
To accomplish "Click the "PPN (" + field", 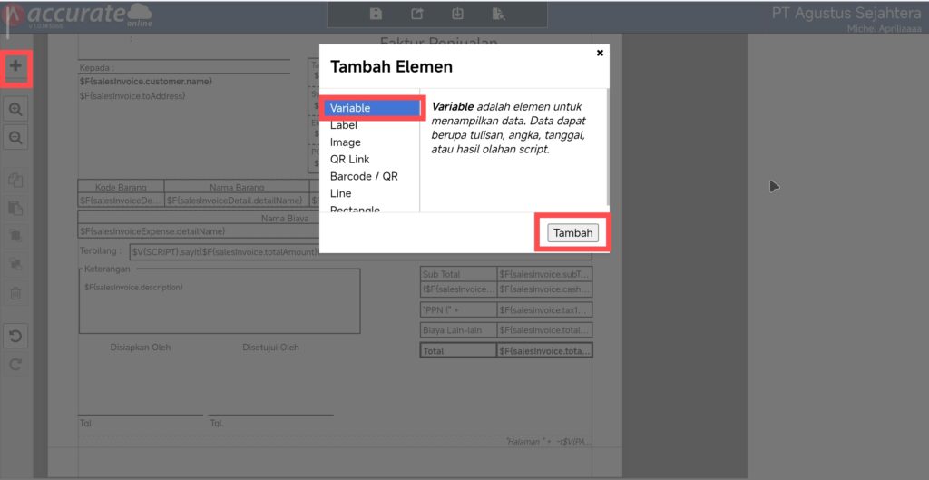I will 458,310.
